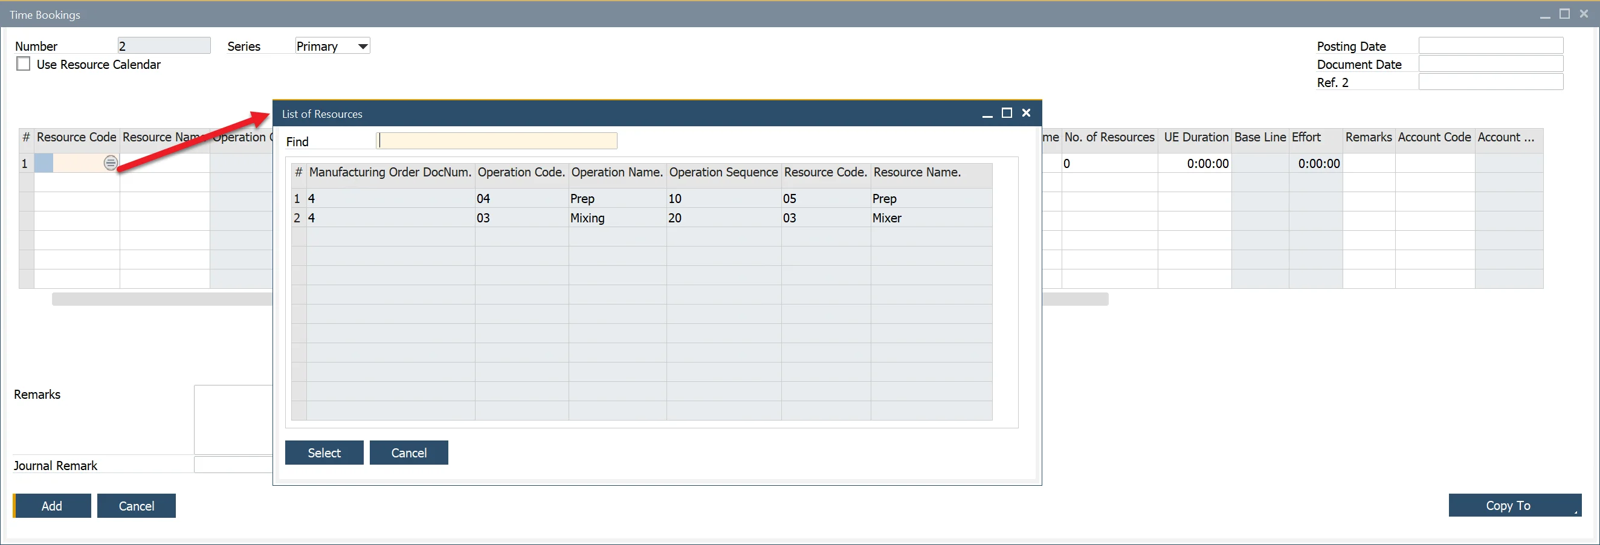Click the Manufacturing Order DocNum. column header
The height and width of the screenshot is (545, 1600).
[x=390, y=173]
